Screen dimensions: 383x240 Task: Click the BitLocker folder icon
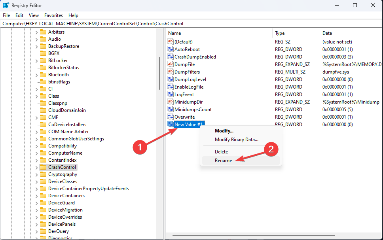pos(43,60)
